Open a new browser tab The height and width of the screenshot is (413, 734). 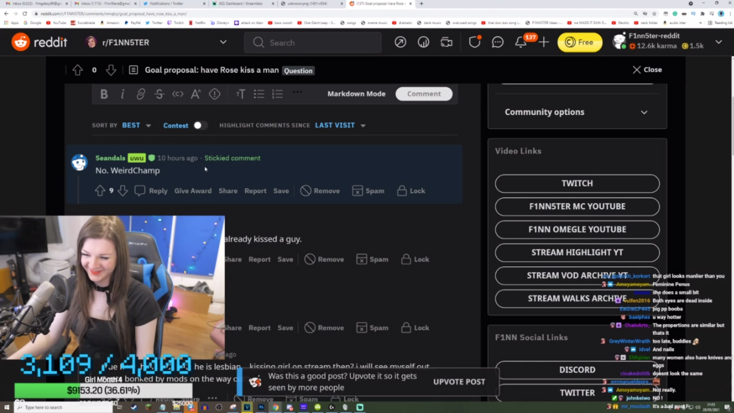421,4
